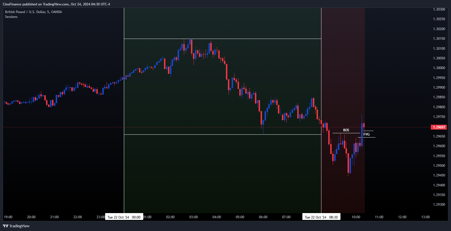Click the 12:00 time axis label
Screen dimensions: 451x231
click(402, 217)
